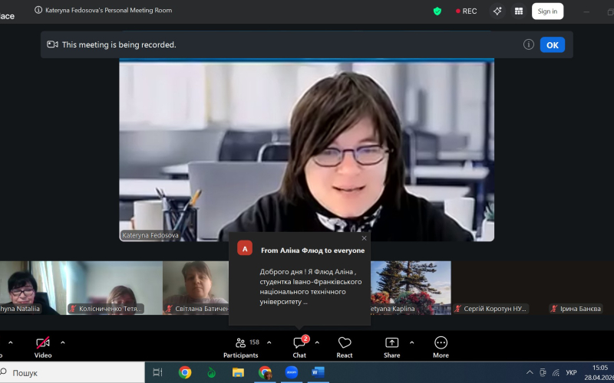
Task: Click the Share screen icon
Action: point(391,346)
